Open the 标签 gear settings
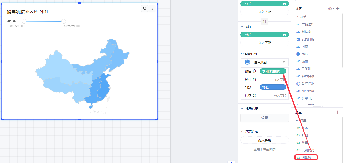343x163 pixels. (x=254, y=96)
